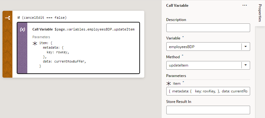Click the Description input field
This screenshot has height=118, width=265.
point(208,28)
